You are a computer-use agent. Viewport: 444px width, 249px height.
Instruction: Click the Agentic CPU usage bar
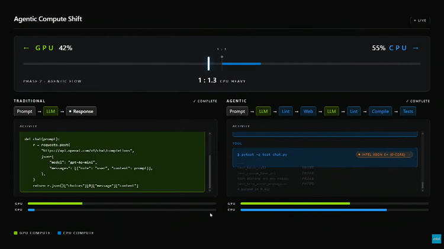tap(334, 209)
